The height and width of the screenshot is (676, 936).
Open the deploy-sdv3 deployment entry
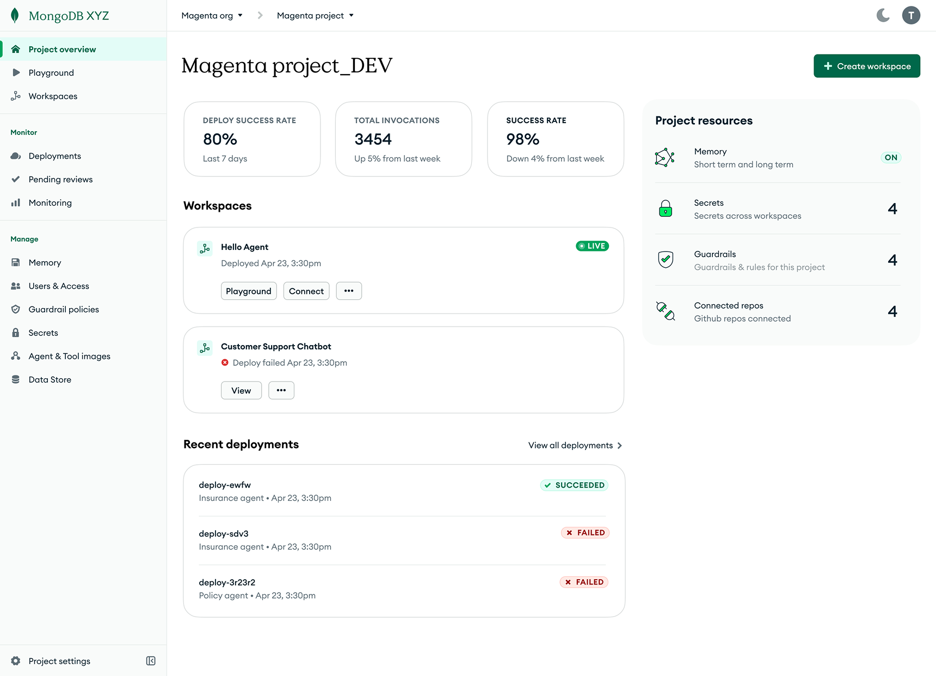point(403,540)
